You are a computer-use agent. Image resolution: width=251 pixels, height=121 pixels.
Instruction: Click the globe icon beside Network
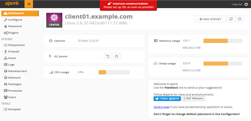point(6,78)
